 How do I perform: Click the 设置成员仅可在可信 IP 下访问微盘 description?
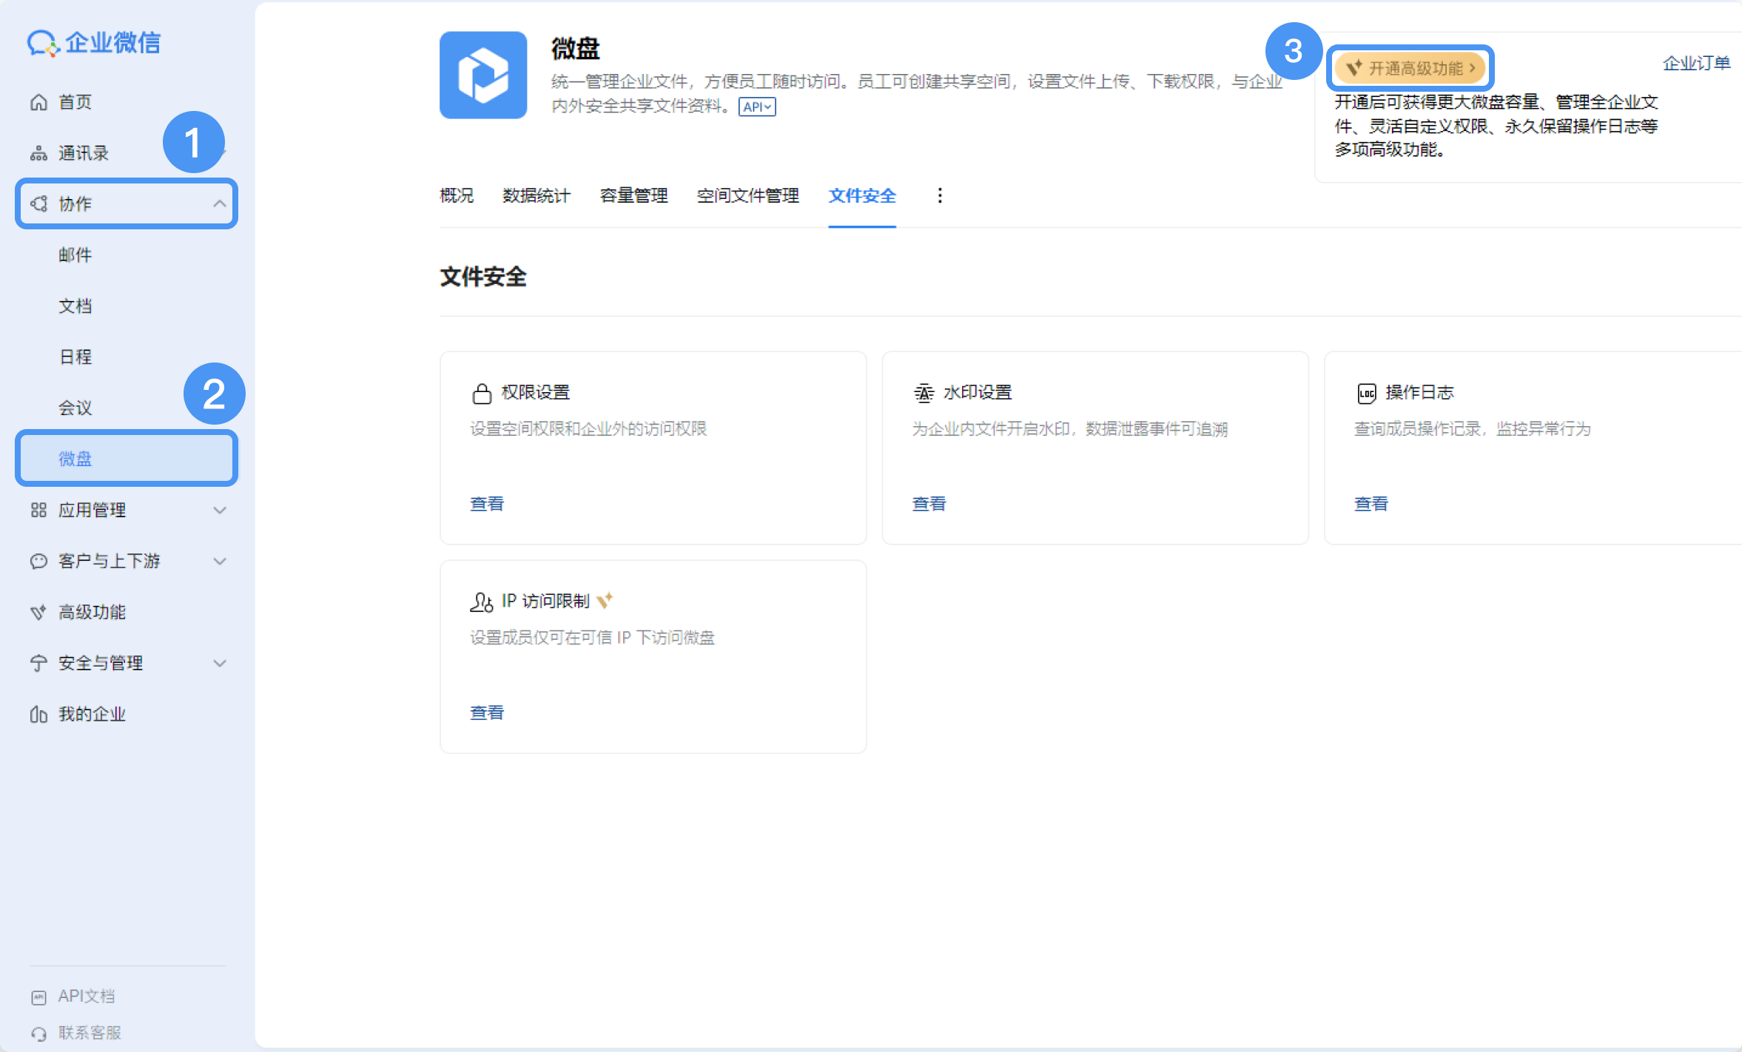coord(593,638)
